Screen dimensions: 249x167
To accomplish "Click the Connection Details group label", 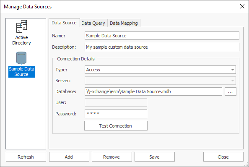I will click(76, 59).
